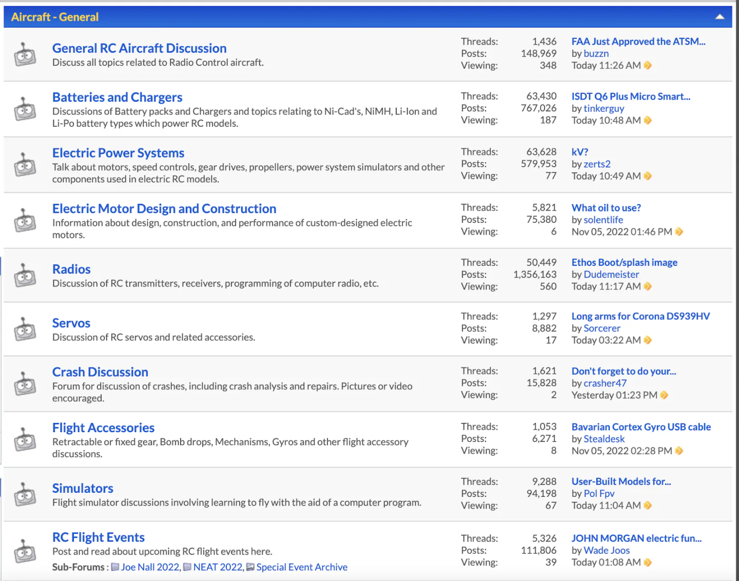This screenshot has width=739, height=581.
Task: Open thread FAA Just Approved the ATSM...
Action: (638, 42)
